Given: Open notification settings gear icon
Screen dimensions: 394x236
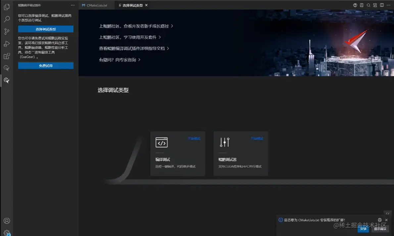Looking at the screenshot, I should (380, 220).
